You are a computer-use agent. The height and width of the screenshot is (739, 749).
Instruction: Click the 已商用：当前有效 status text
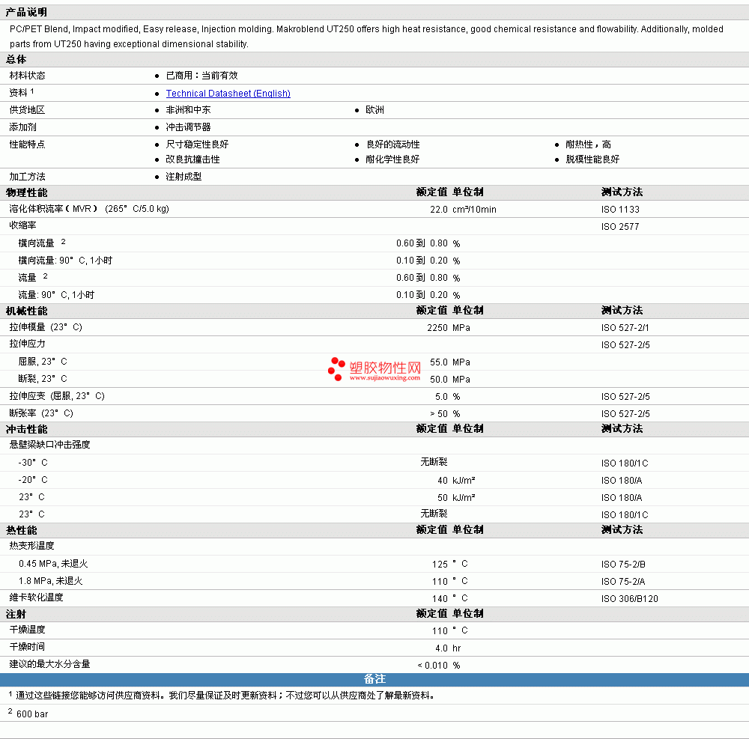[201, 76]
